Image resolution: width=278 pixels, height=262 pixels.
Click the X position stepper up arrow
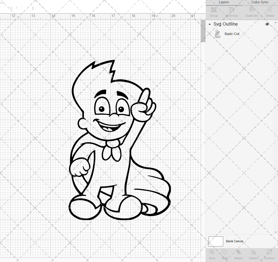(x=11, y=7)
